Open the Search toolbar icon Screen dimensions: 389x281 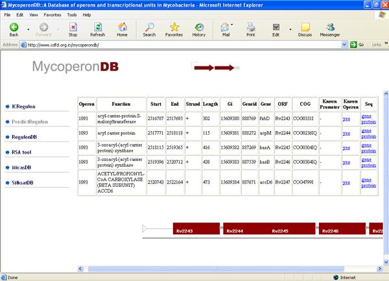149,27
